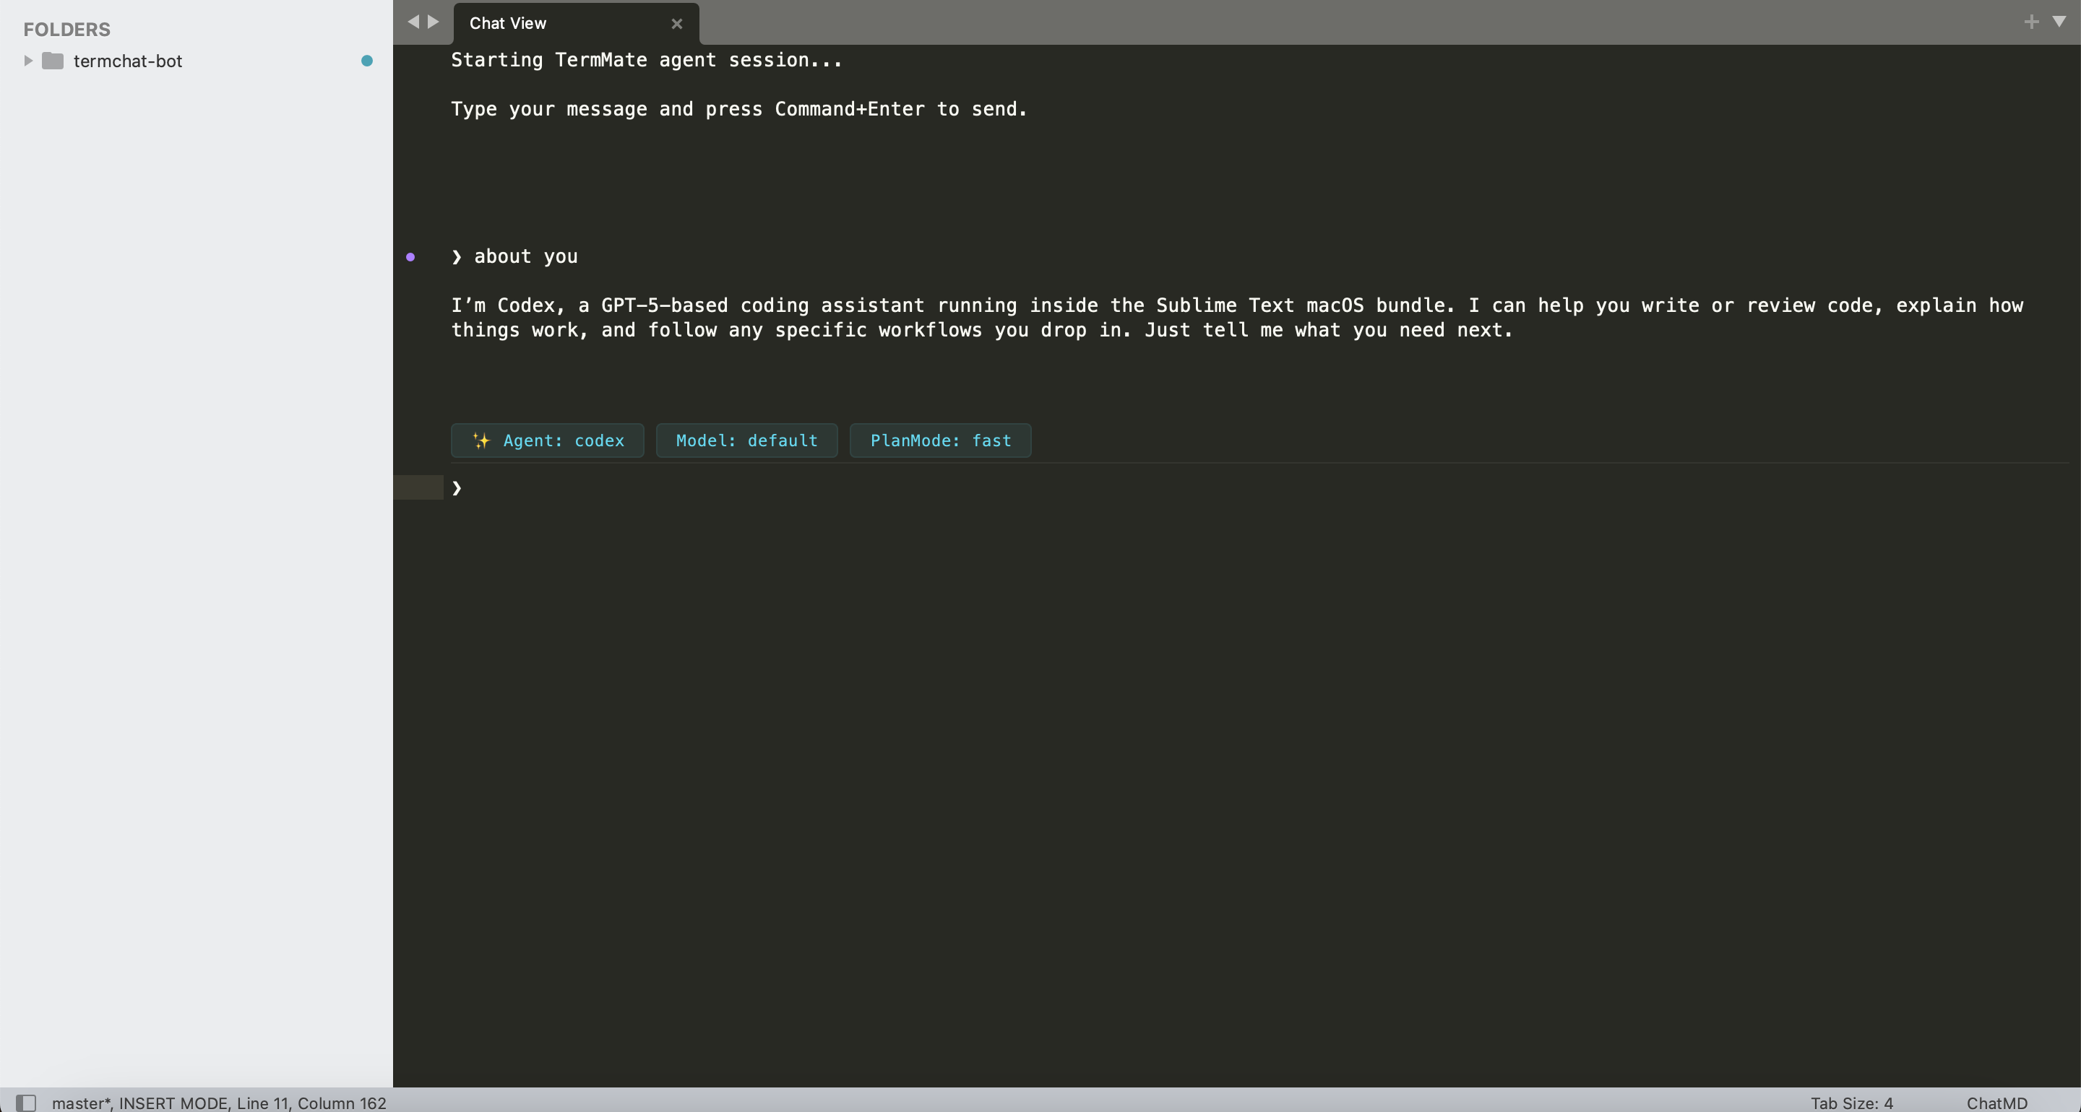The width and height of the screenshot is (2081, 1112).
Task: Toggle the PlanMode: fast setting
Action: 939,441
